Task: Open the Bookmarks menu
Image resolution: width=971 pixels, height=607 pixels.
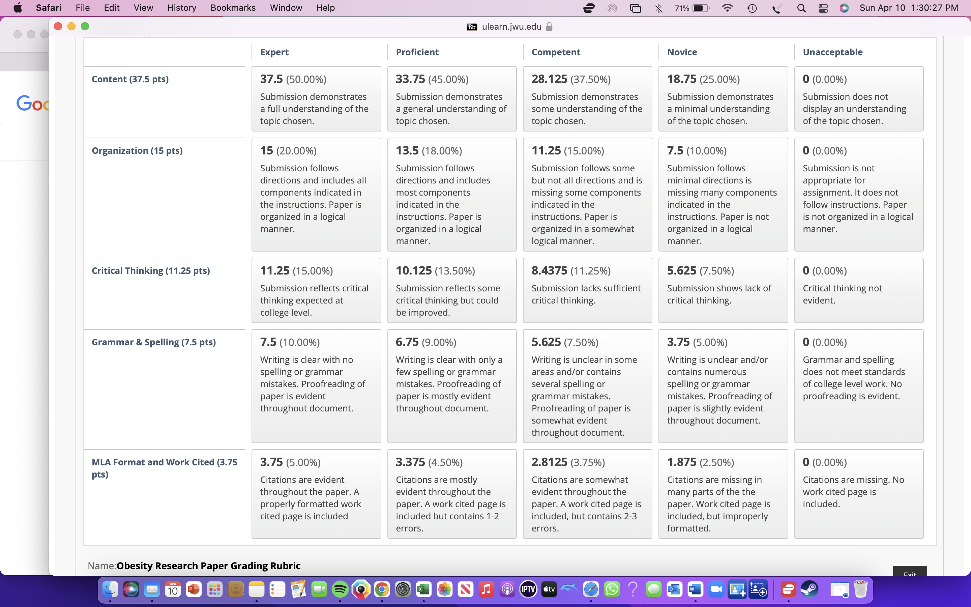Action: [233, 8]
